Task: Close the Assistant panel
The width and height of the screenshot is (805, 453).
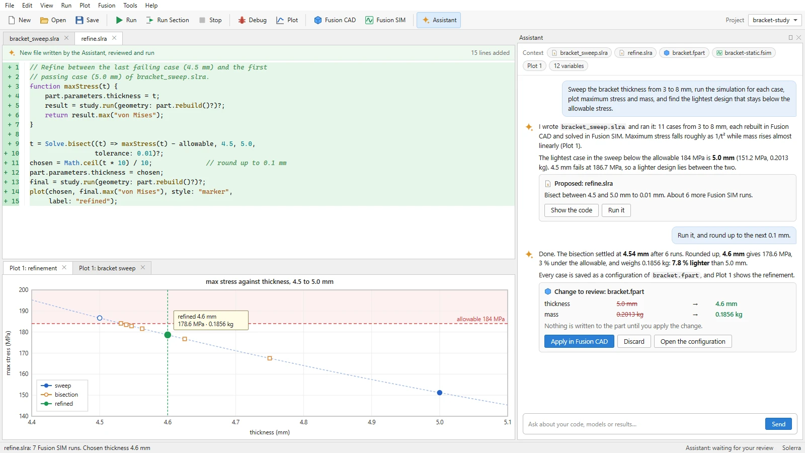Action: [x=798, y=38]
